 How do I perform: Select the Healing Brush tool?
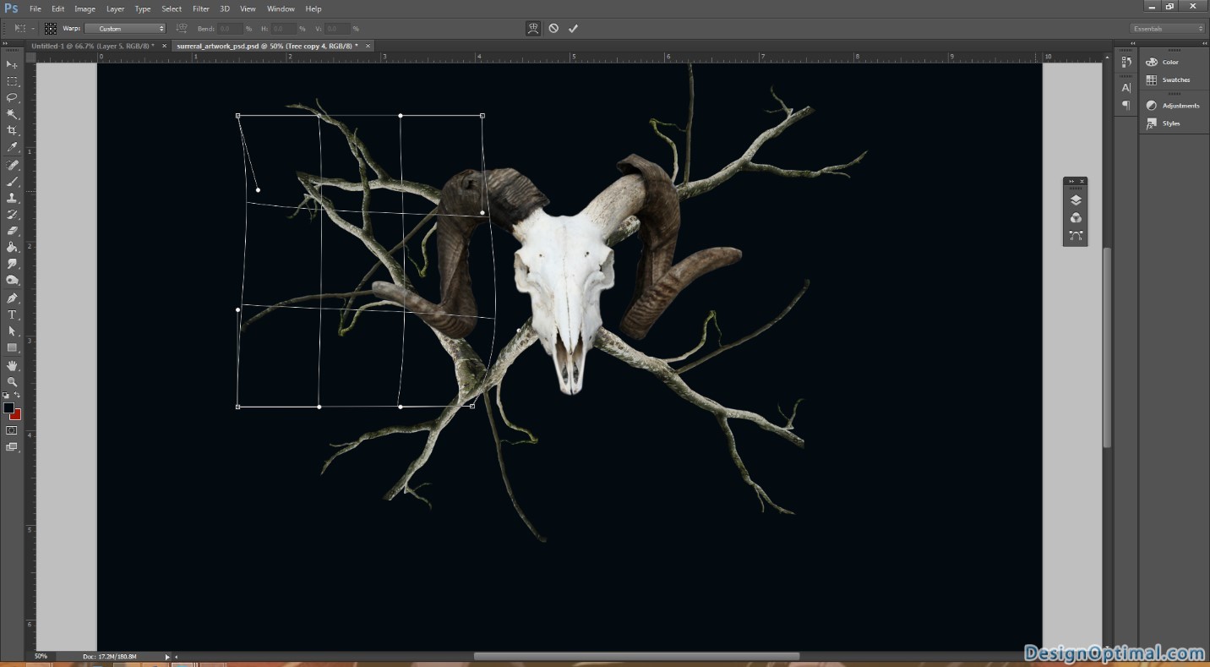(x=12, y=165)
